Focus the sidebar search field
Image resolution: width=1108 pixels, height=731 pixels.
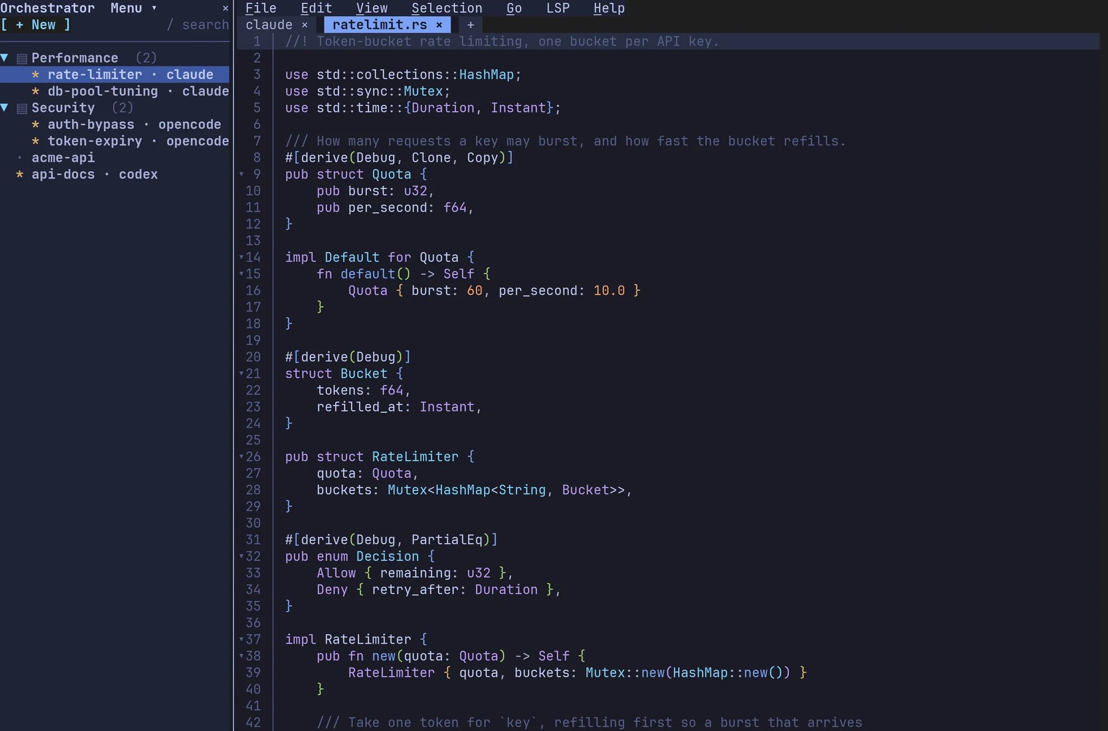pyautogui.click(x=198, y=25)
